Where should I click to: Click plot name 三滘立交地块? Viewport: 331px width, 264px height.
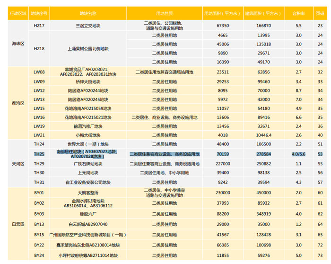point(88,26)
